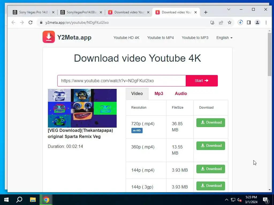
Task: Open the Chrome downloads icon
Action: (240, 22)
